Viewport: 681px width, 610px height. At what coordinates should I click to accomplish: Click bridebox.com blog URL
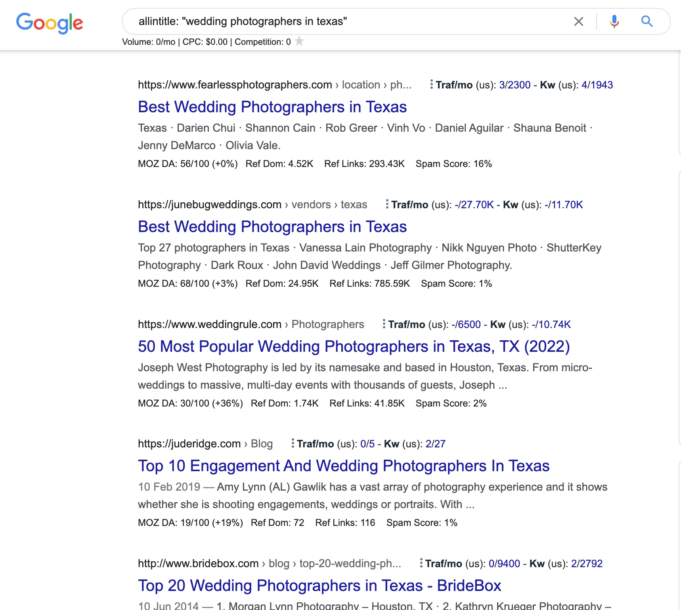point(270,564)
